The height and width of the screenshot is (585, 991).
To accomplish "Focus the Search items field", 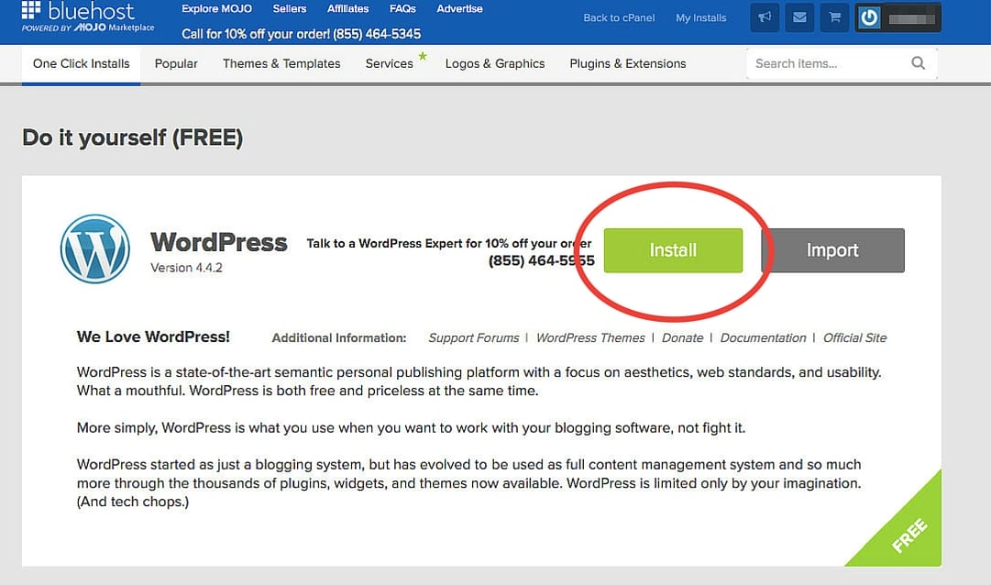I will point(827,63).
